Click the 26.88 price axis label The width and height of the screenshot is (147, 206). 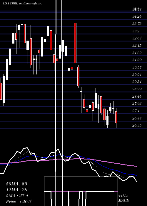click(x=137, y=118)
